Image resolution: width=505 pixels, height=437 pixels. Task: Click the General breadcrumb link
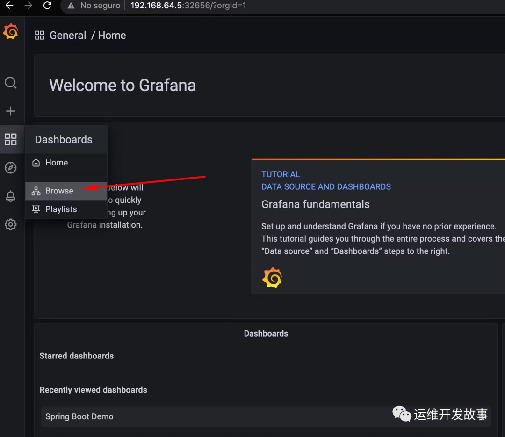68,36
